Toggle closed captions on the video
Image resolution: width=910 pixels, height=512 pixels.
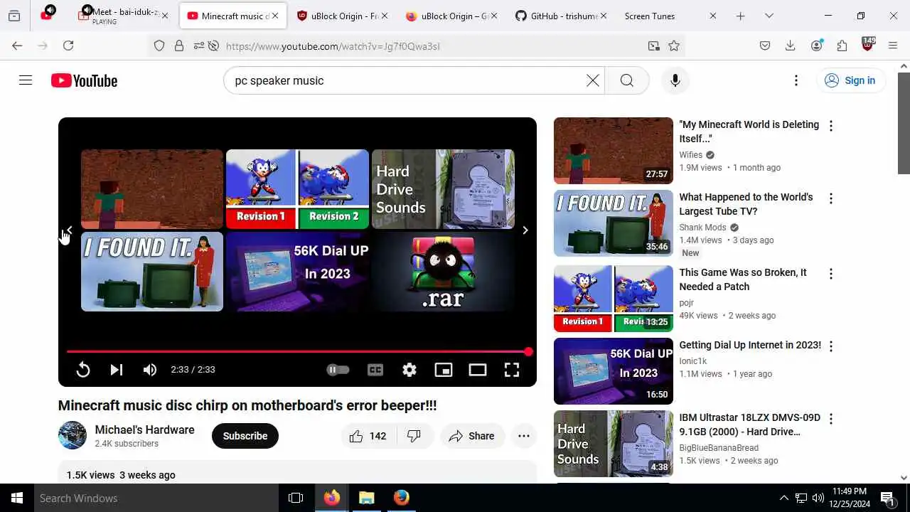[375, 370]
